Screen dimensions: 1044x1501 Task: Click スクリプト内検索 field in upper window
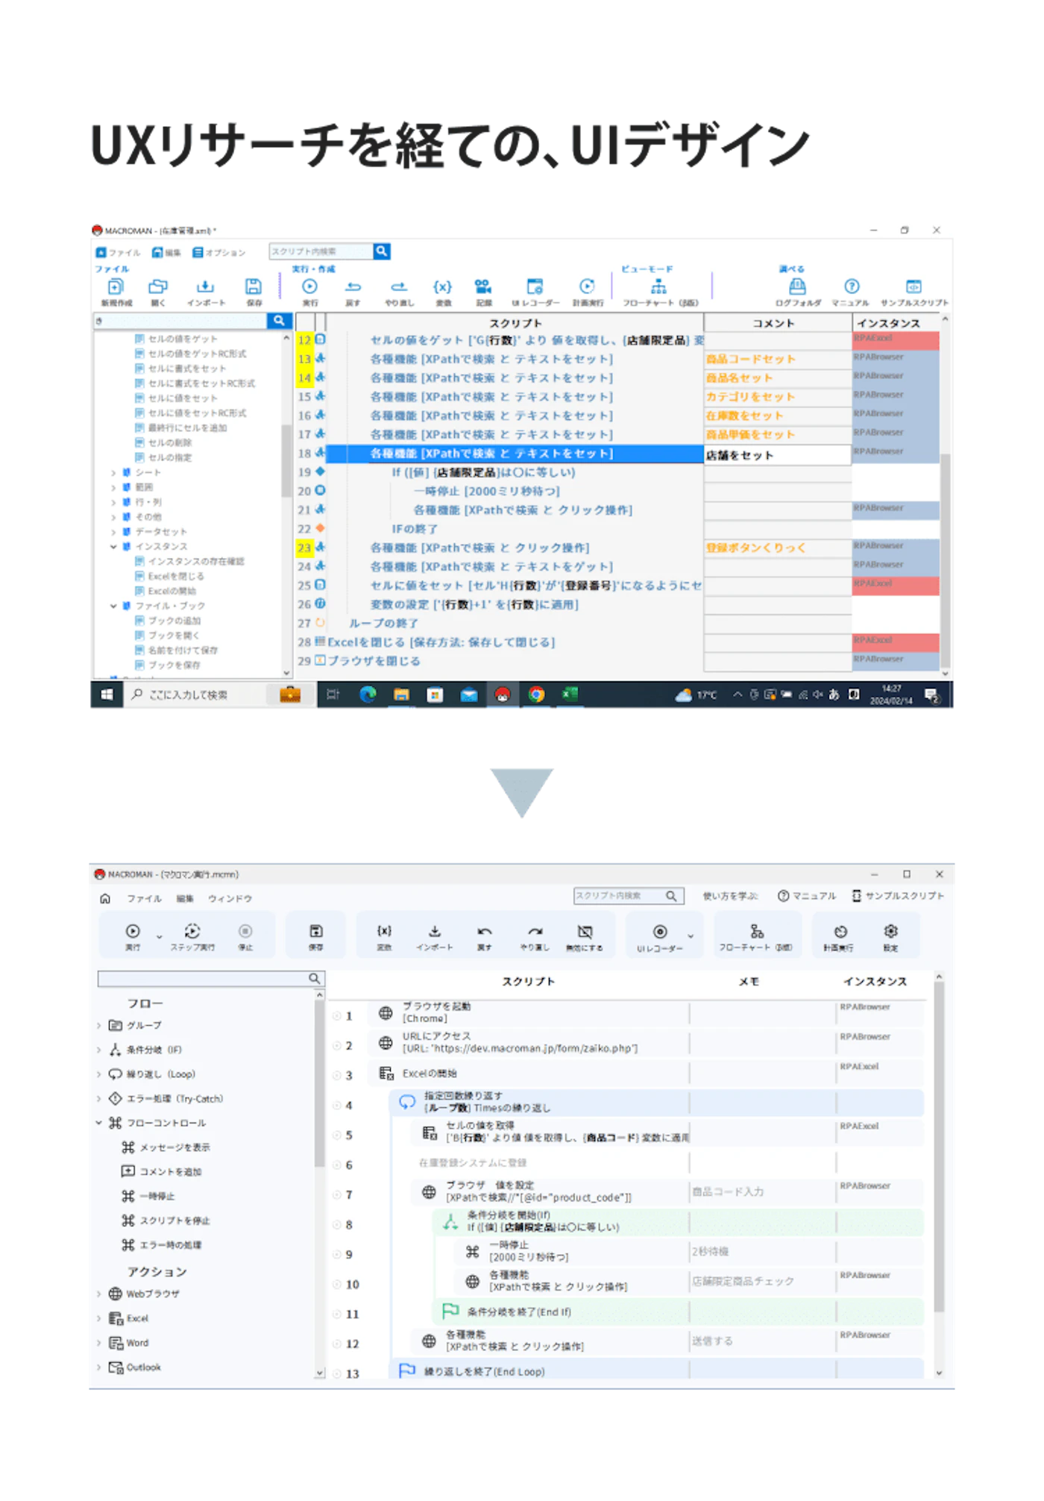[x=321, y=251]
